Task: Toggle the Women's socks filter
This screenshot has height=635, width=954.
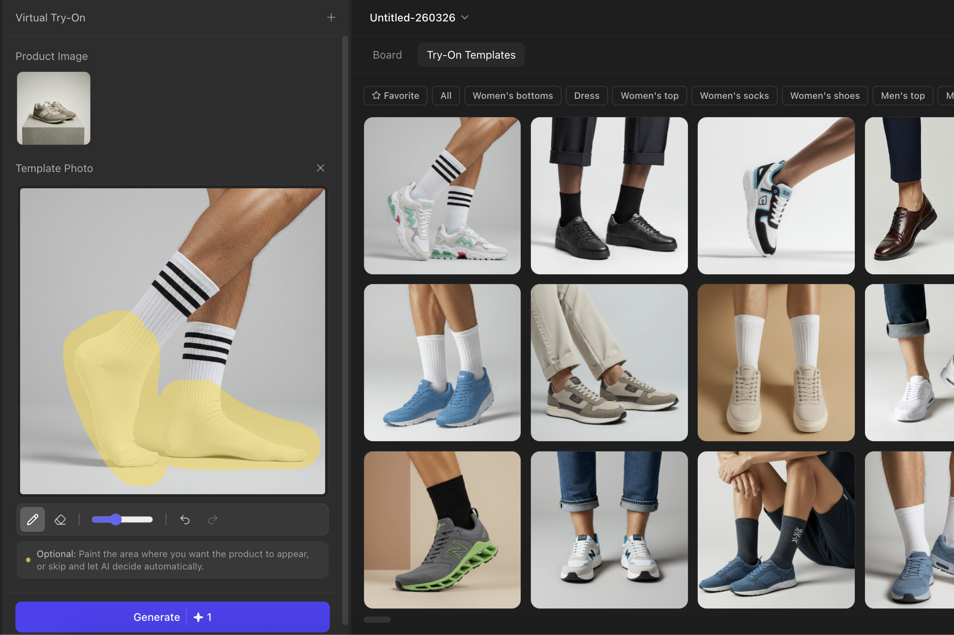Action: pos(735,95)
